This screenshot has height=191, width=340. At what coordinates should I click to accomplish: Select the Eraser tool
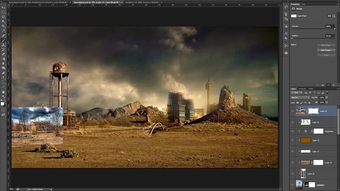pyautogui.click(x=3, y=54)
